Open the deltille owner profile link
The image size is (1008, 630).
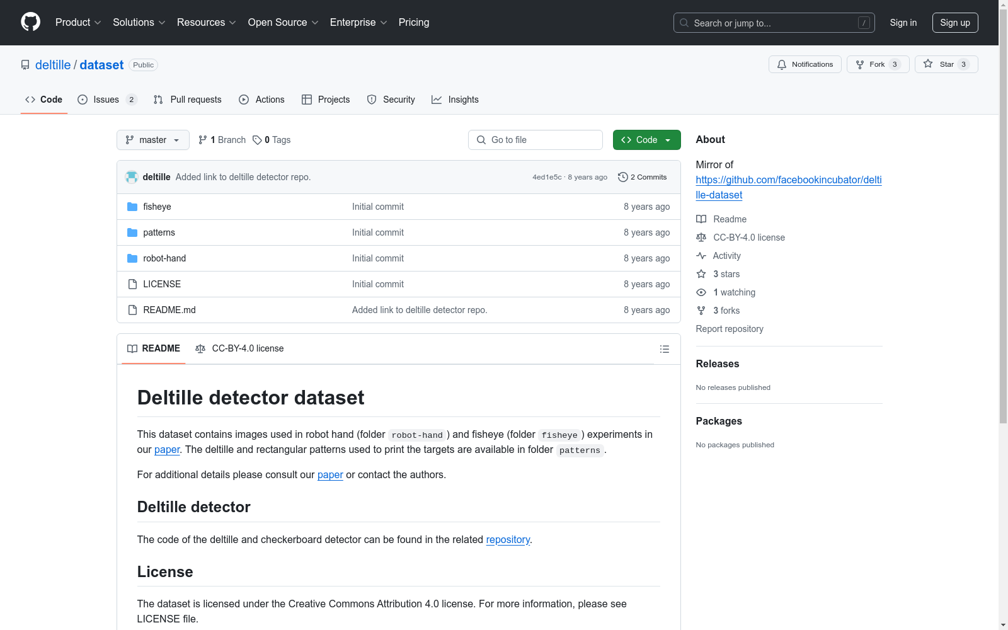click(53, 65)
